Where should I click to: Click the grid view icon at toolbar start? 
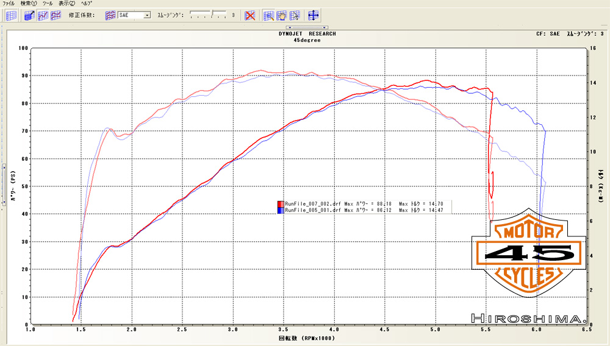10,15
